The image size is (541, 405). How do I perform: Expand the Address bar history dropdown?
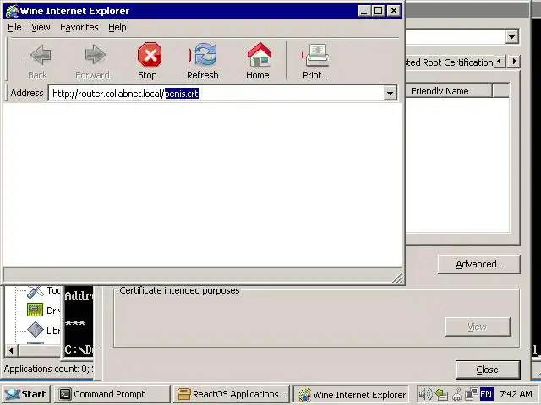390,94
